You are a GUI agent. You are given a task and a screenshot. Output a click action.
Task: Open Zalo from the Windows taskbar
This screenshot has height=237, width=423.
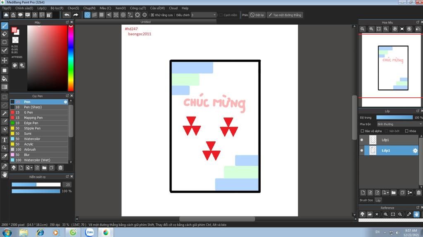click(90, 232)
